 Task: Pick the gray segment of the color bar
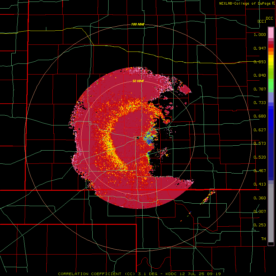271,213
